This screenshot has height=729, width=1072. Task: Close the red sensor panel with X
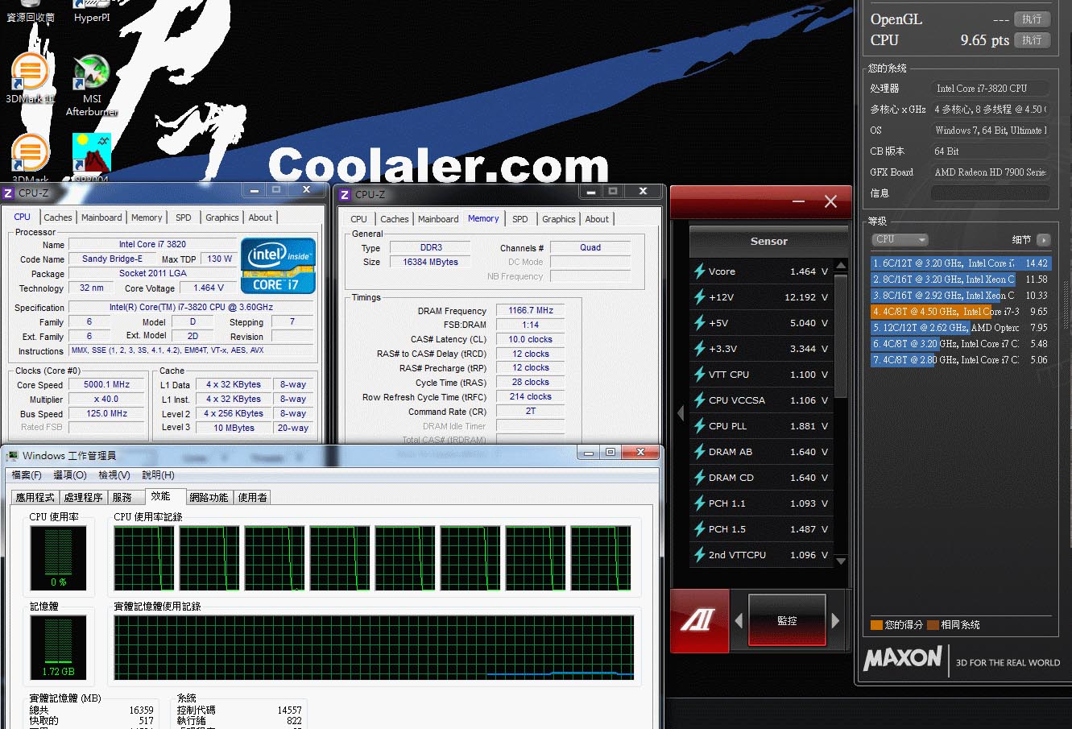point(830,201)
